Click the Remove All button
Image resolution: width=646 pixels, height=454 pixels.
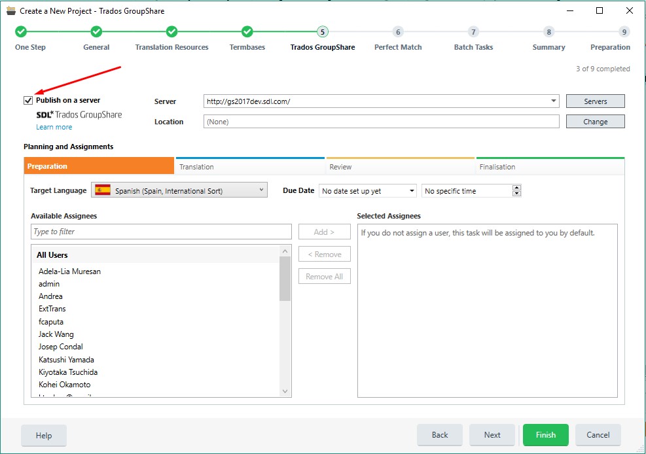coord(324,277)
